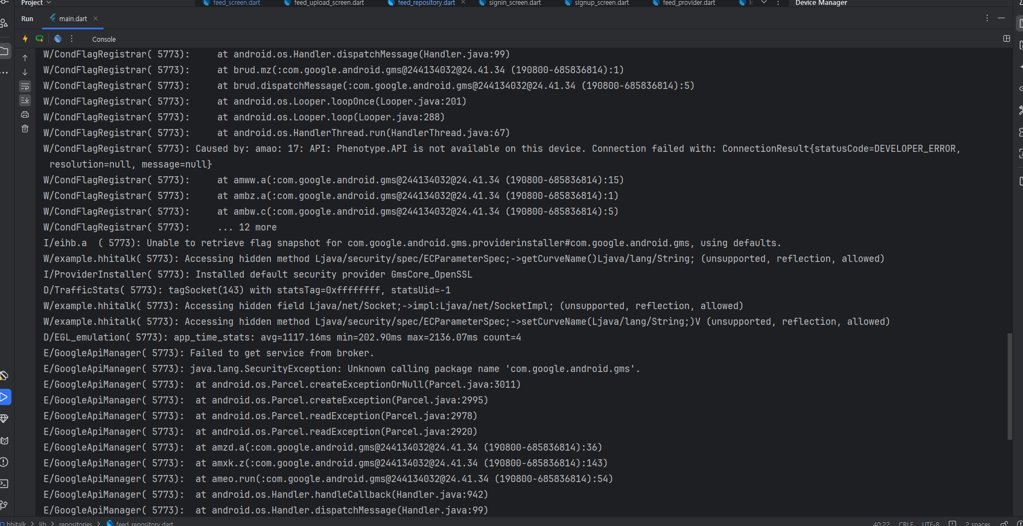Click the HandlerThread.java:67 stack line
This screenshot has height=526, width=1023.
point(276,133)
